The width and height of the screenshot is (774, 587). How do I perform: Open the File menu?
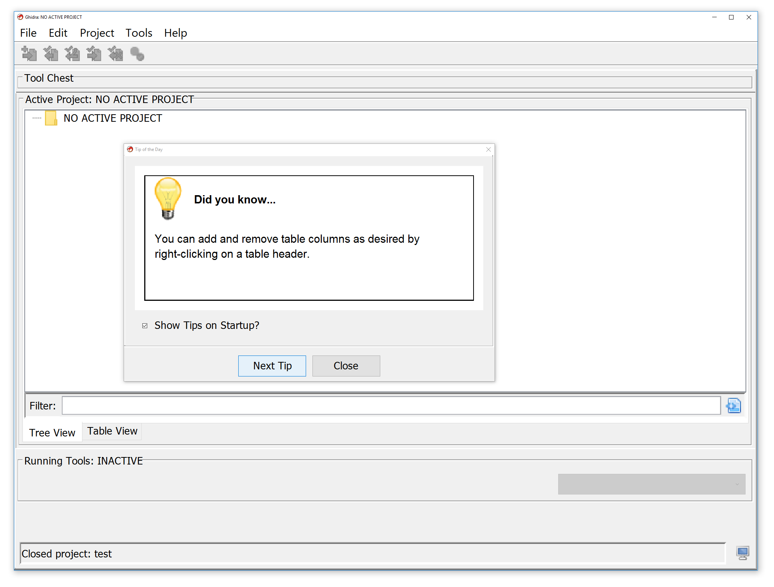tap(28, 33)
